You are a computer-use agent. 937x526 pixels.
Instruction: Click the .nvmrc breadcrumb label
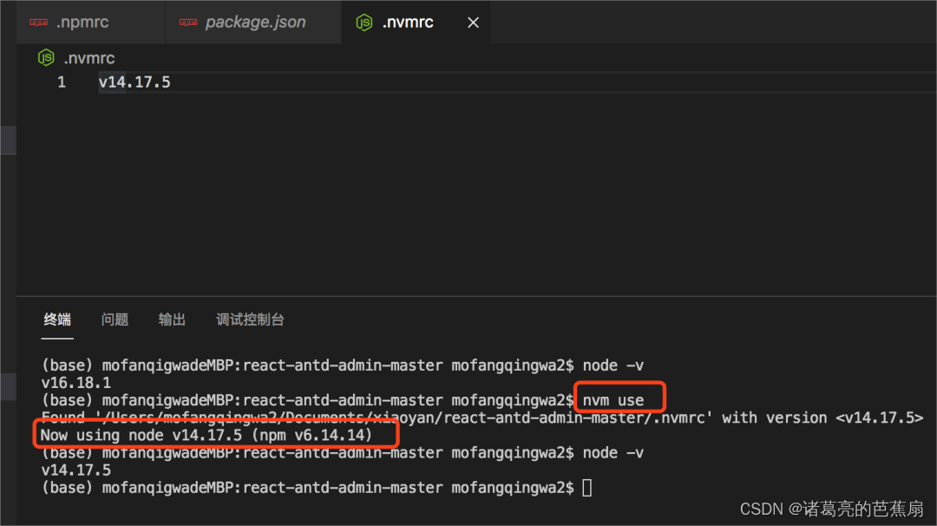(x=89, y=58)
